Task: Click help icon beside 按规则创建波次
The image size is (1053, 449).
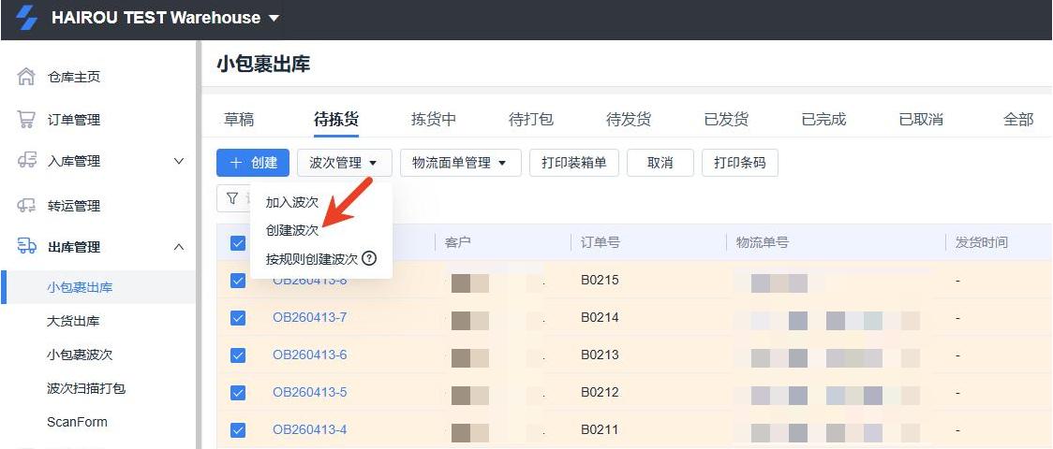Action: point(369,258)
